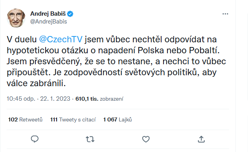Open the @AndrejBabis handle link

49,22
